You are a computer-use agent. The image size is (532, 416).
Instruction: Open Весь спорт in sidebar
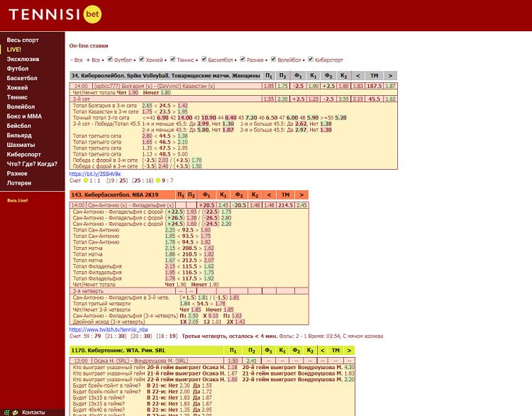[x=23, y=40]
